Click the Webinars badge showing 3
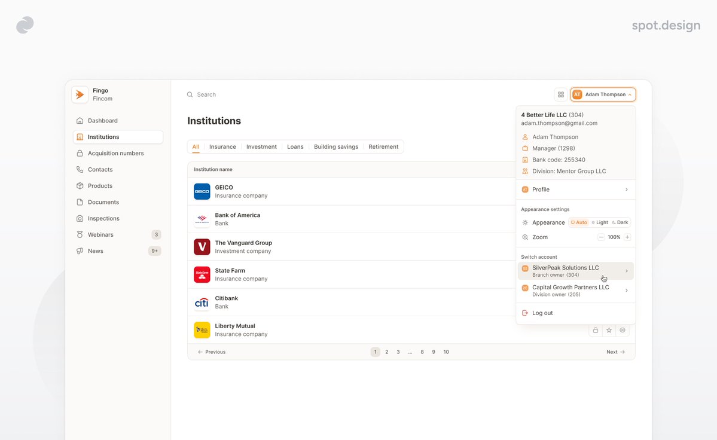Viewport: 717px width, 440px height. (157, 235)
